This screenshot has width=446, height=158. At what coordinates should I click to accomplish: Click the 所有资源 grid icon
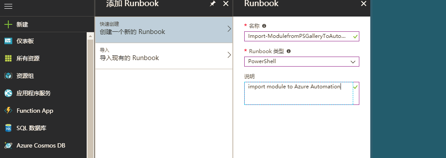(8, 58)
